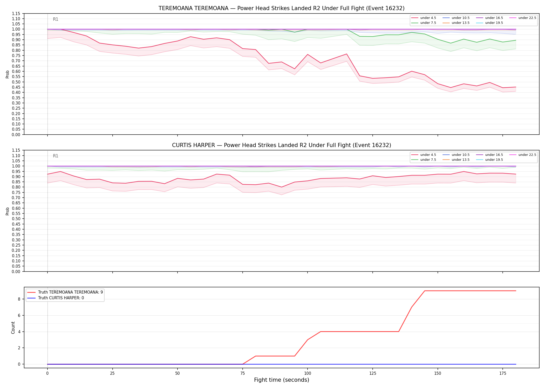This screenshot has height=389, width=545.
Task: Click x-axis tick label 25
Action: 112,373
